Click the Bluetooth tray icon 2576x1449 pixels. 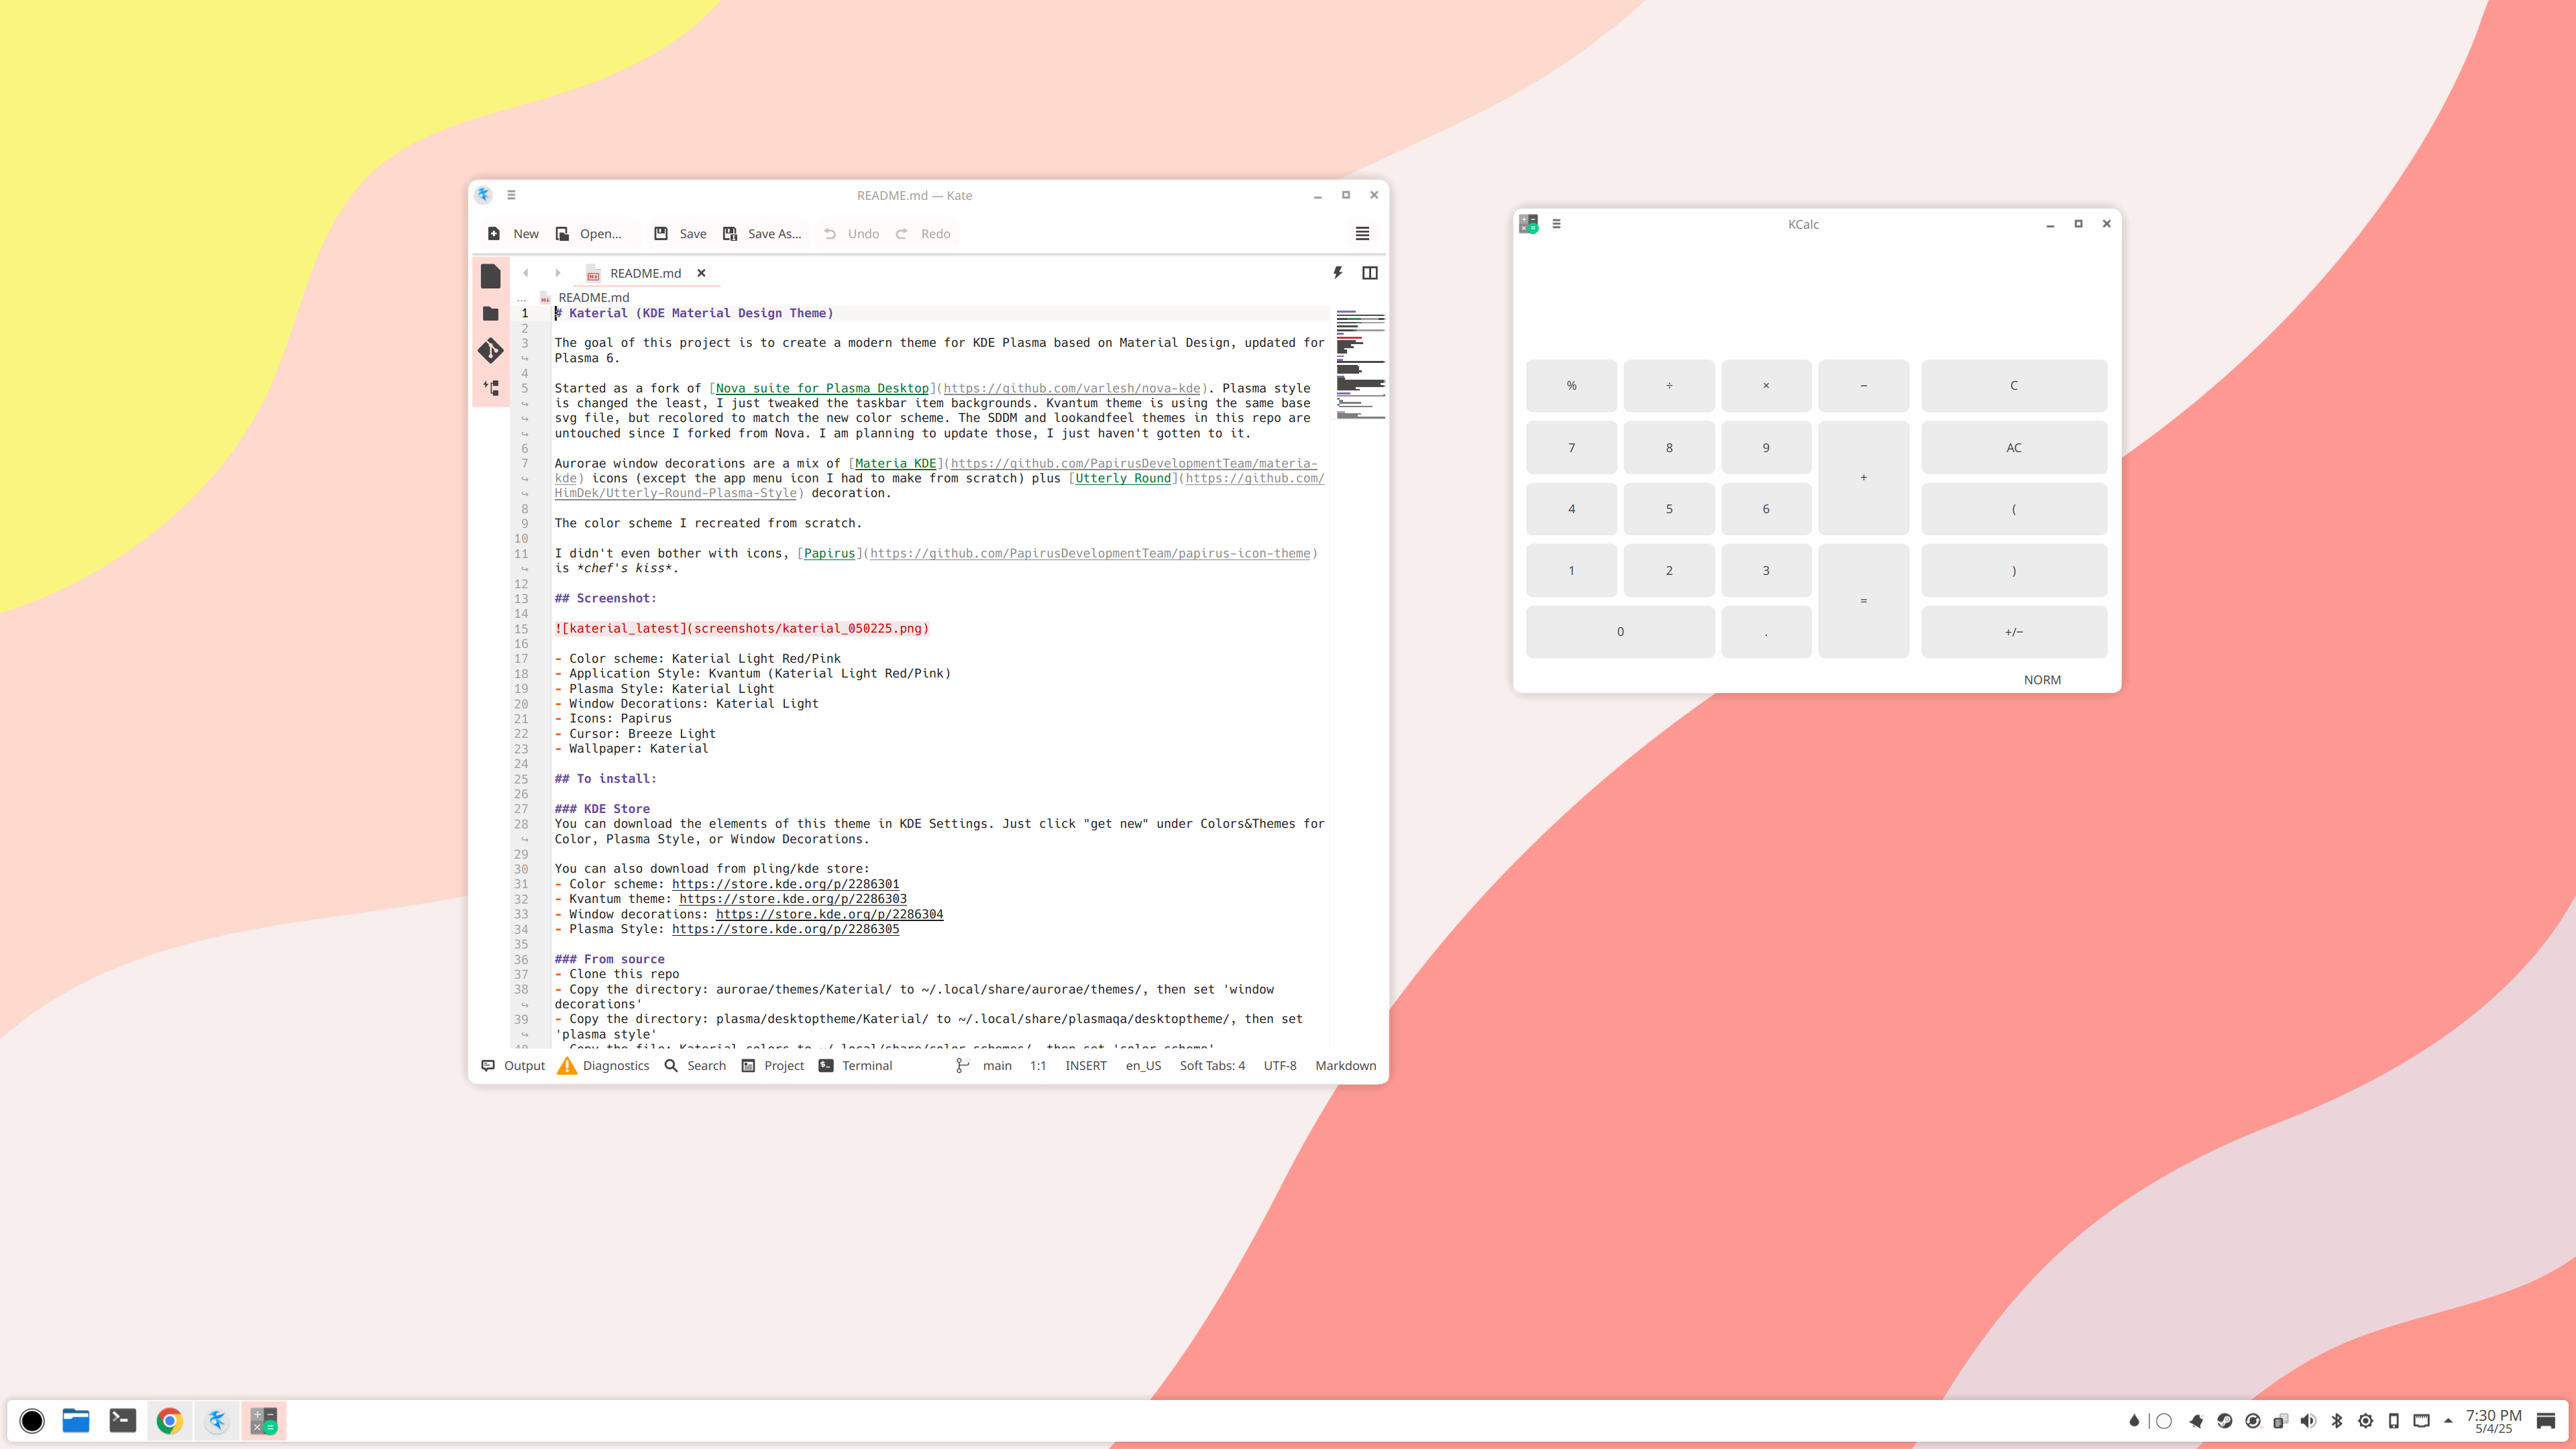point(2337,1421)
